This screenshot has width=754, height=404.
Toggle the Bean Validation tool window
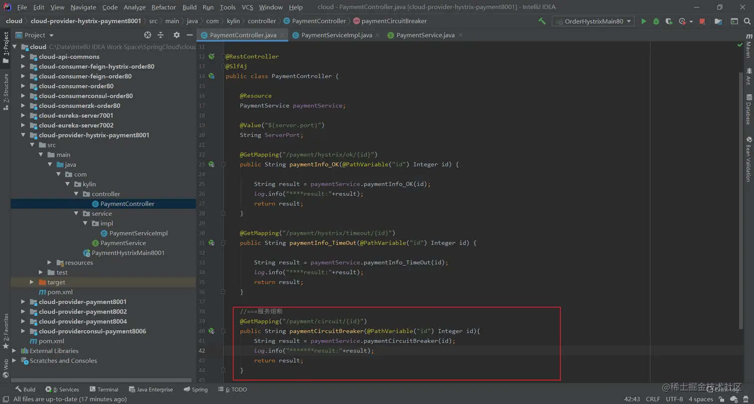[x=749, y=159]
